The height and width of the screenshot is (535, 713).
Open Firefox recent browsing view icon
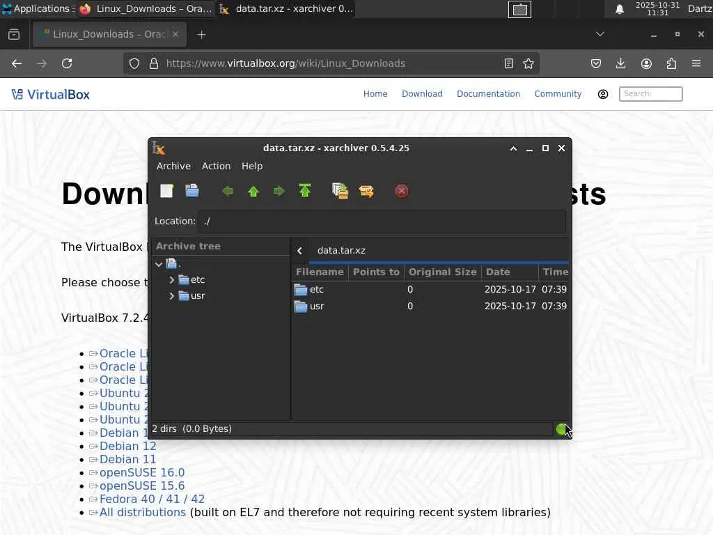[14, 35]
